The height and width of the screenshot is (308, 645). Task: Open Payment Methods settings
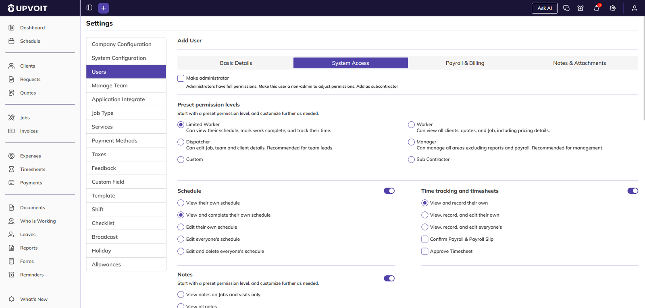click(126, 141)
